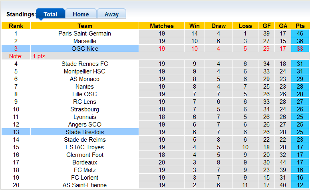Select Bordeaux in the standings
This screenshot has width=310, height=190.
(85, 162)
